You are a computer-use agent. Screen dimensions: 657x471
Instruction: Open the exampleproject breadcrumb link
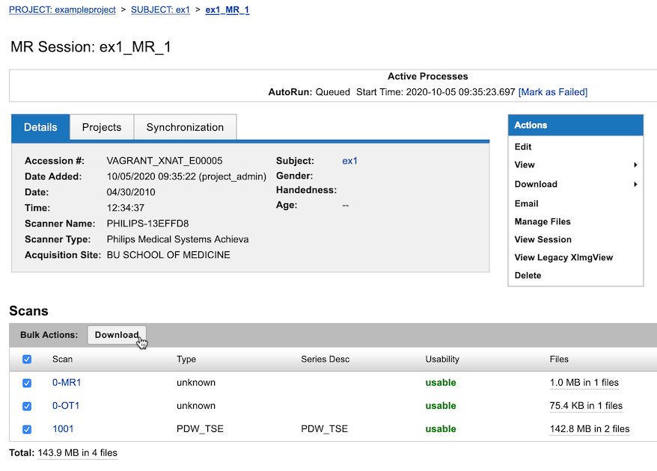pyautogui.click(x=62, y=10)
